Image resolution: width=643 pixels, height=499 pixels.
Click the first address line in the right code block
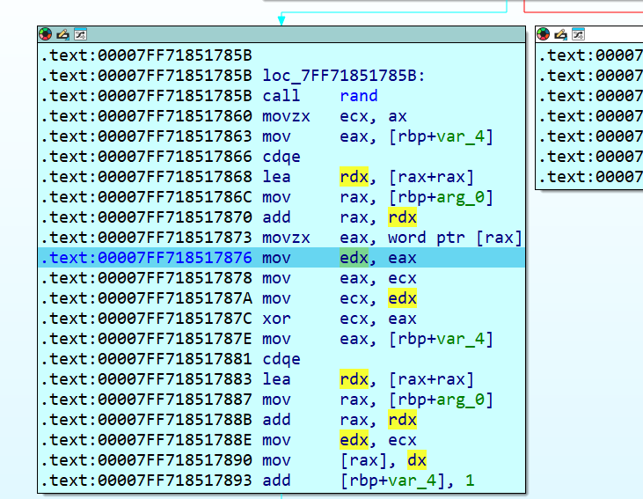(590, 55)
